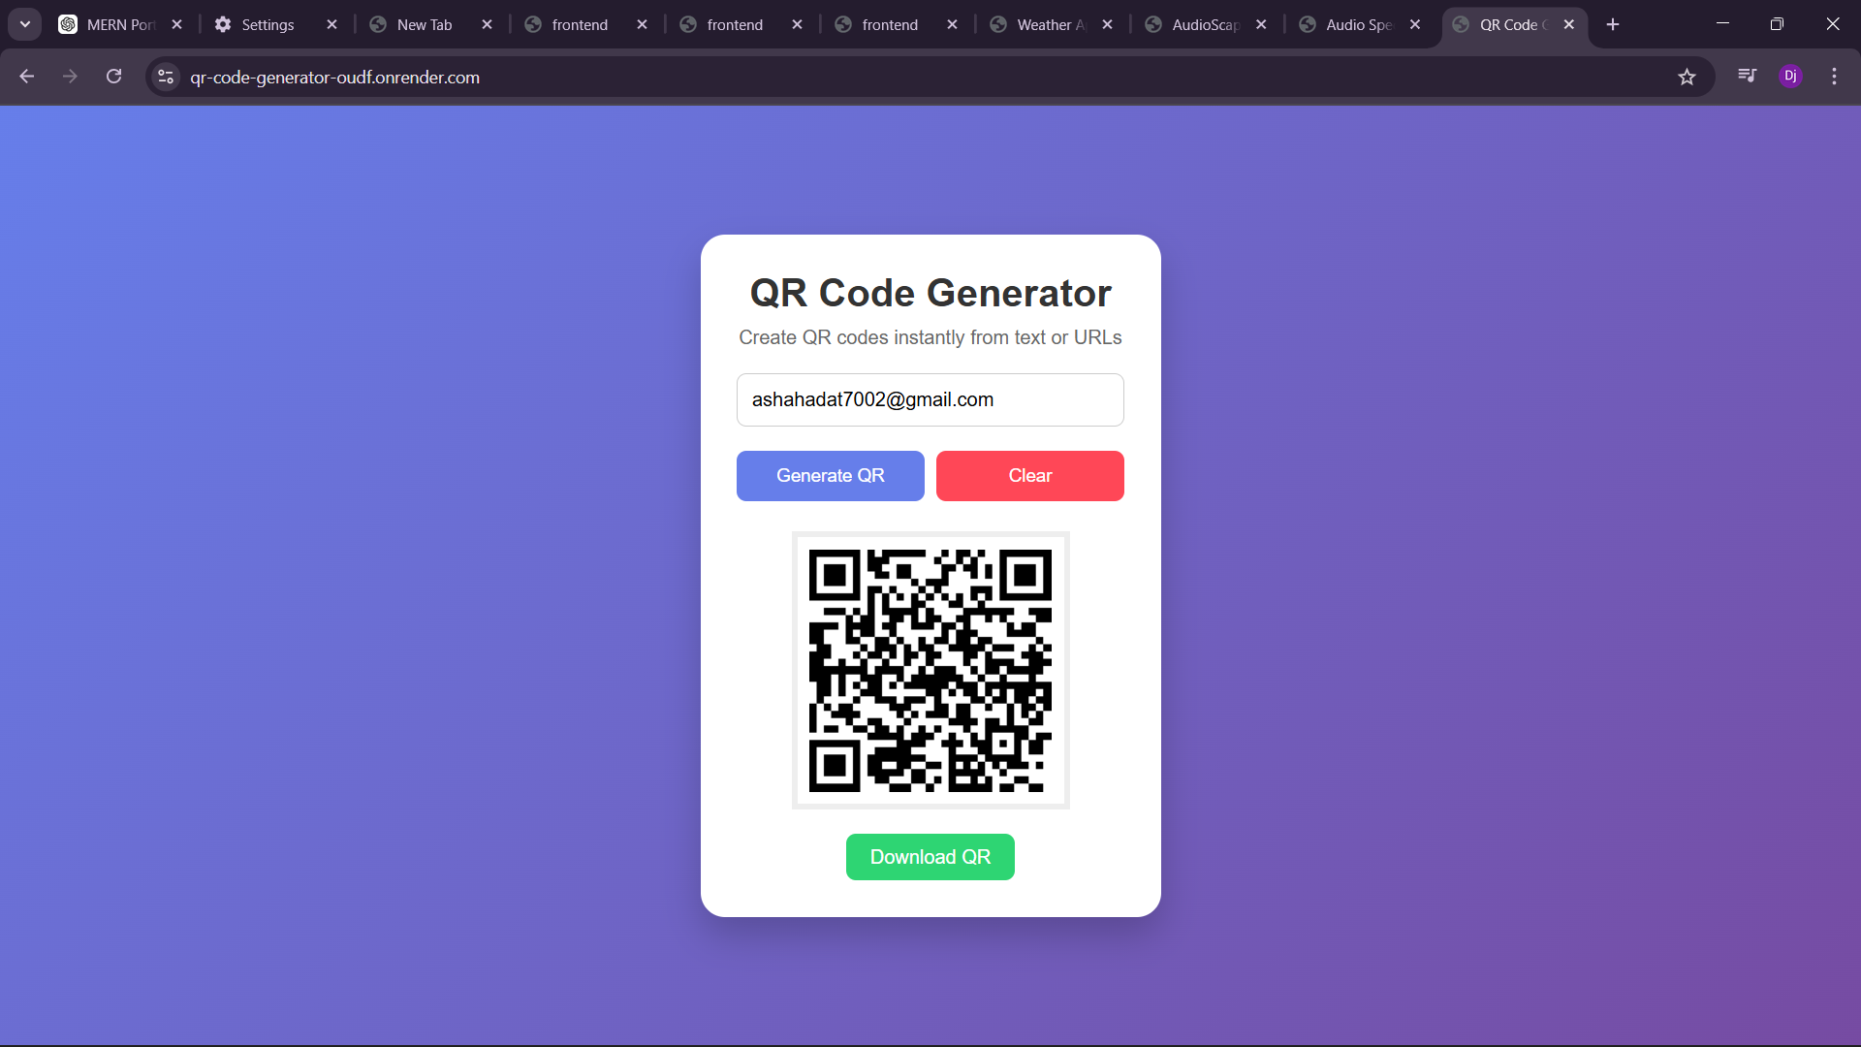Close the New Tab tab
Screen dimensions: 1861x1047
[487, 24]
